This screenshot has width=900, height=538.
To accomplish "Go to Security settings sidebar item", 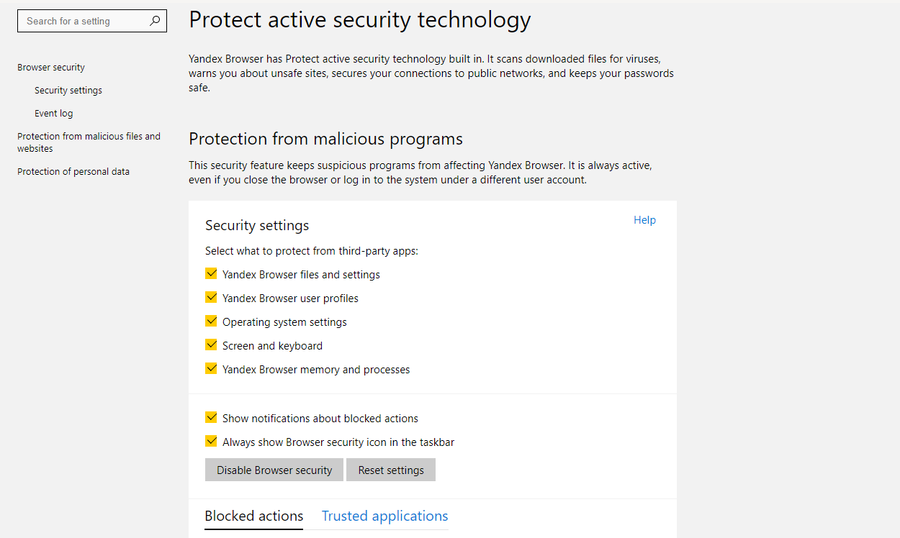I will 68,91.
